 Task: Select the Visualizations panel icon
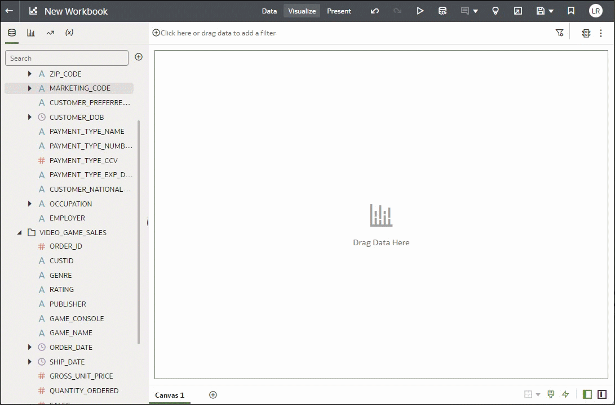click(x=30, y=33)
